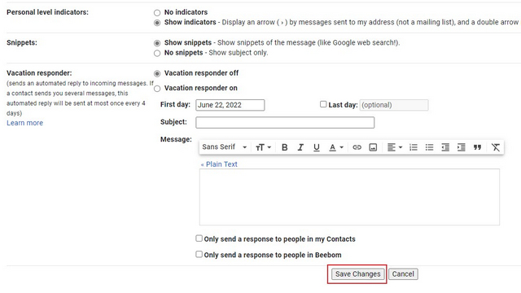Select the Show indicators option
Screen dimensions: 521x293
157,23
